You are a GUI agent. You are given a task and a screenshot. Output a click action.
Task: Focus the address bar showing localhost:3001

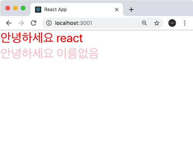click(x=103, y=23)
